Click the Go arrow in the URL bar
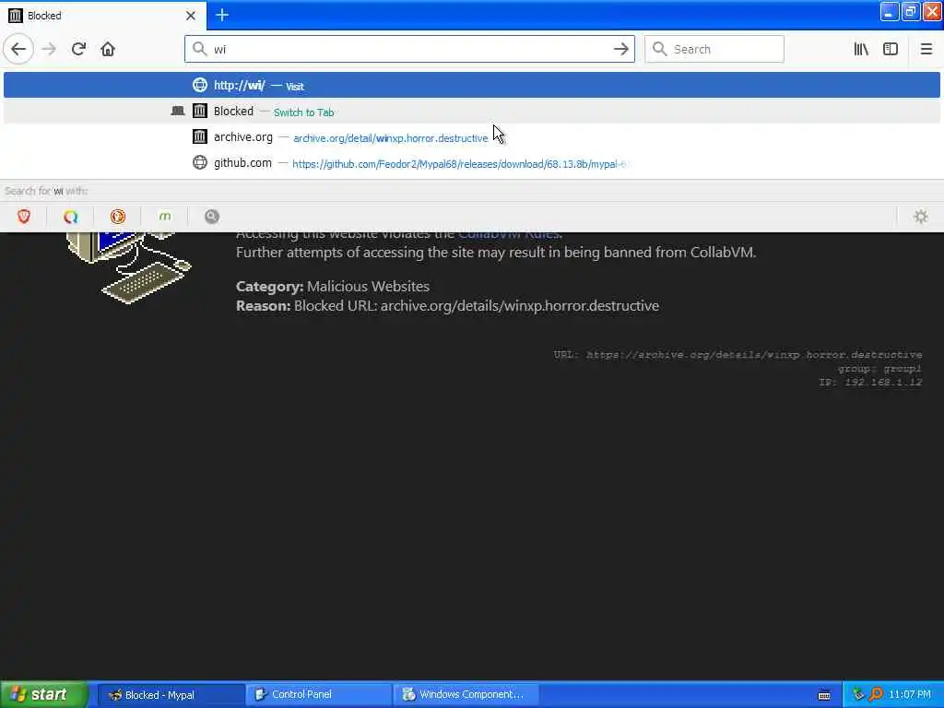Screen dimensions: 944x708 click(x=620, y=50)
